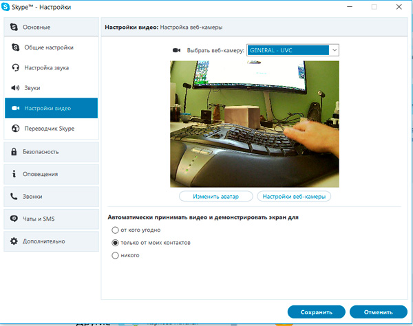Click the phone icon for Звонки

14,197
